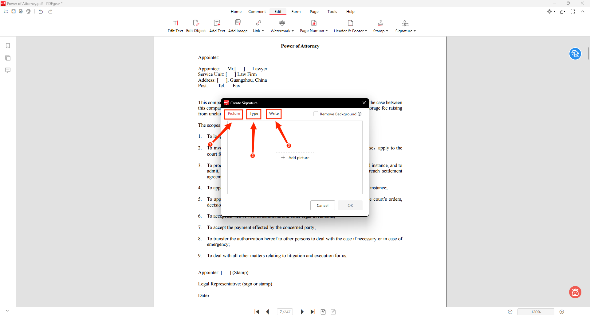590x317 pixels.
Task: Click the zoom out minus control
Action: (510, 312)
